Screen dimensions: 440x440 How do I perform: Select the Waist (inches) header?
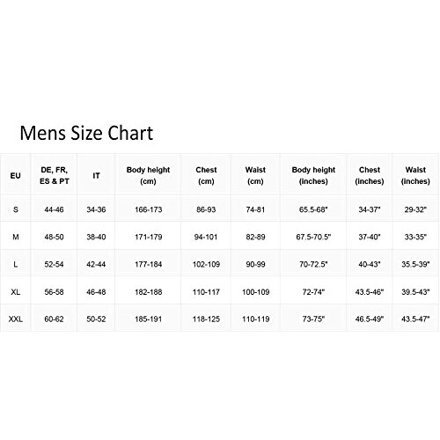coord(415,175)
